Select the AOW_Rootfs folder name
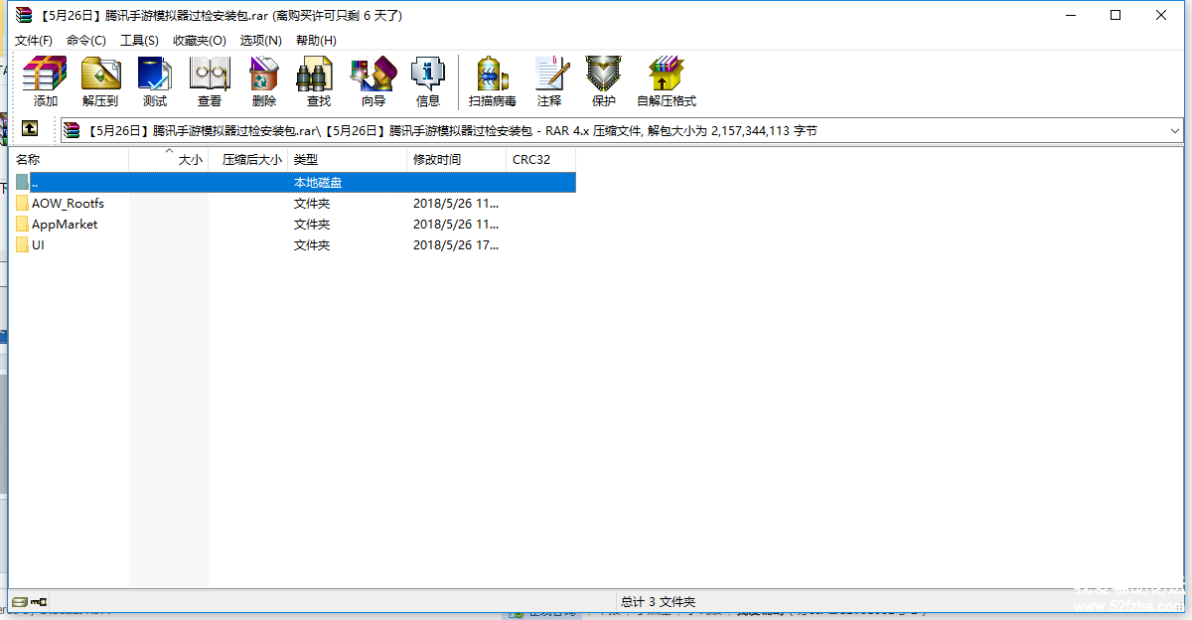The height and width of the screenshot is (620, 1192). pos(68,204)
